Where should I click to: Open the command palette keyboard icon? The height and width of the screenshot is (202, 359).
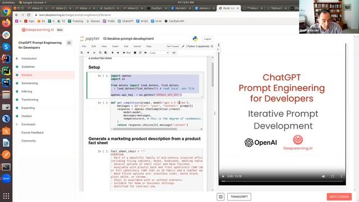point(174,53)
